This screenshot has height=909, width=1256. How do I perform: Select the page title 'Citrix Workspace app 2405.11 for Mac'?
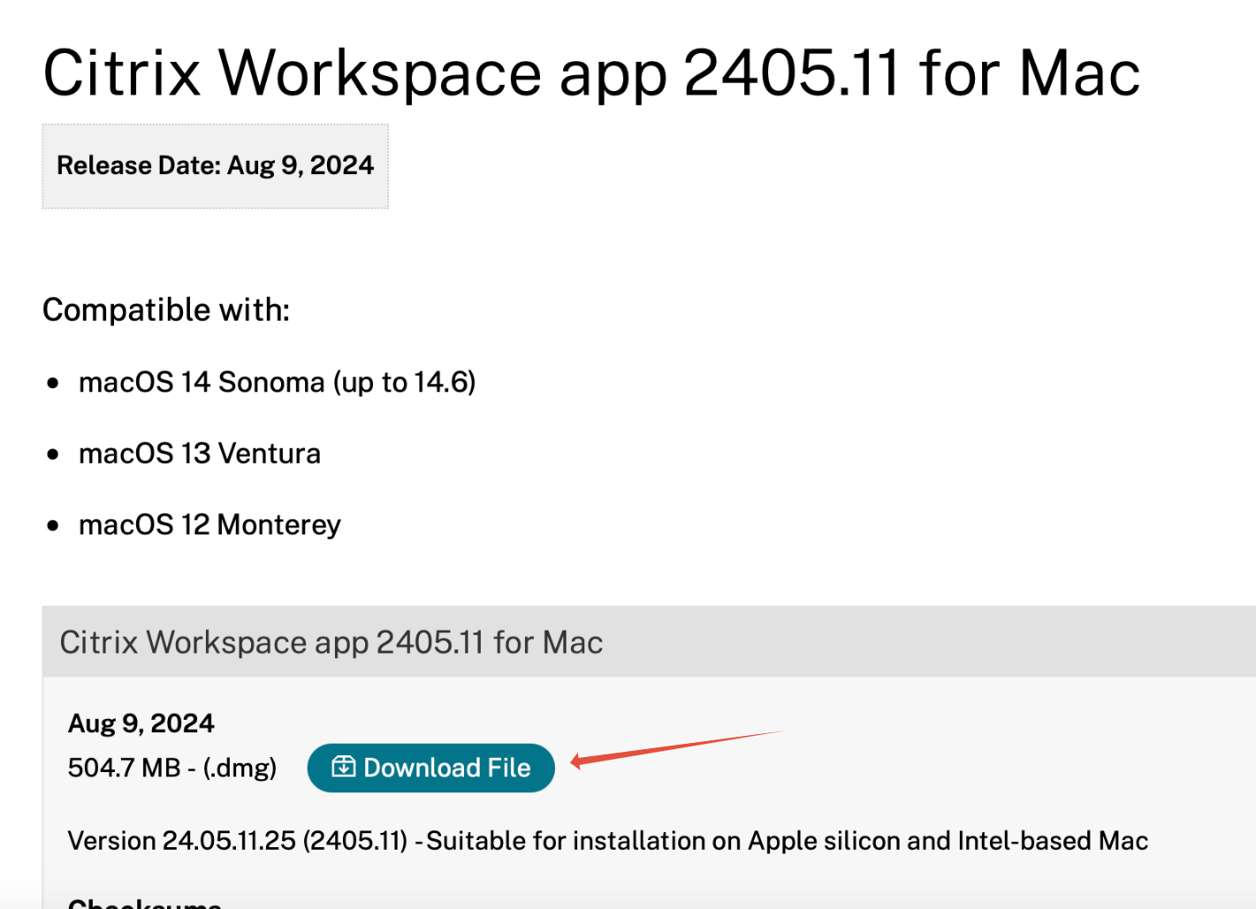click(x=591, y=72)
